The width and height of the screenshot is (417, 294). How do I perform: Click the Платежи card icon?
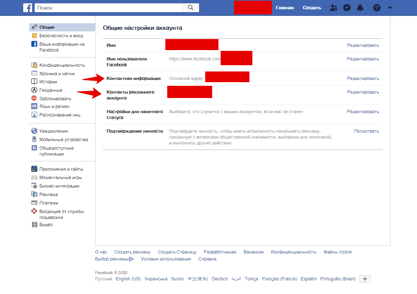click(34, 203)
